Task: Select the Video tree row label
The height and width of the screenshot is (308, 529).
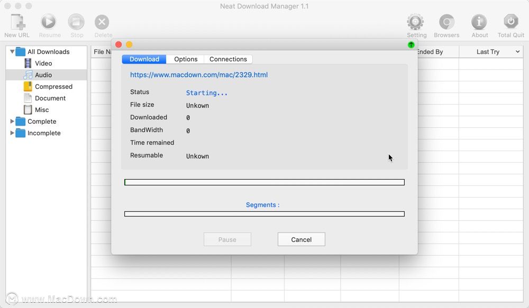Action: point(43,63)
